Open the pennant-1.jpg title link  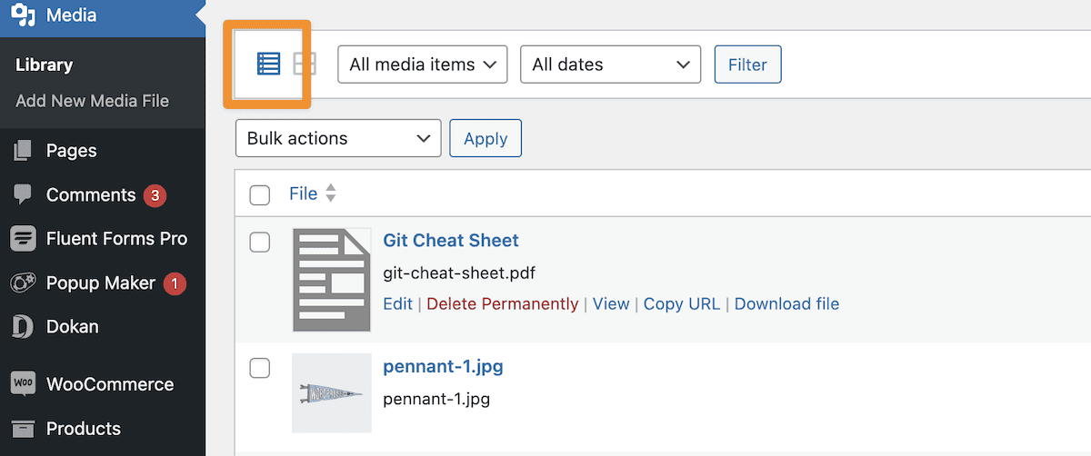pyautogui.click(x=443, y=367)
